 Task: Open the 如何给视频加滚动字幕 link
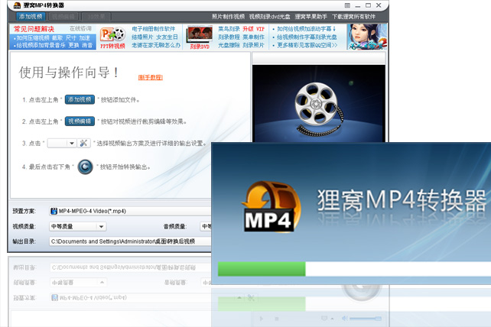306,29
